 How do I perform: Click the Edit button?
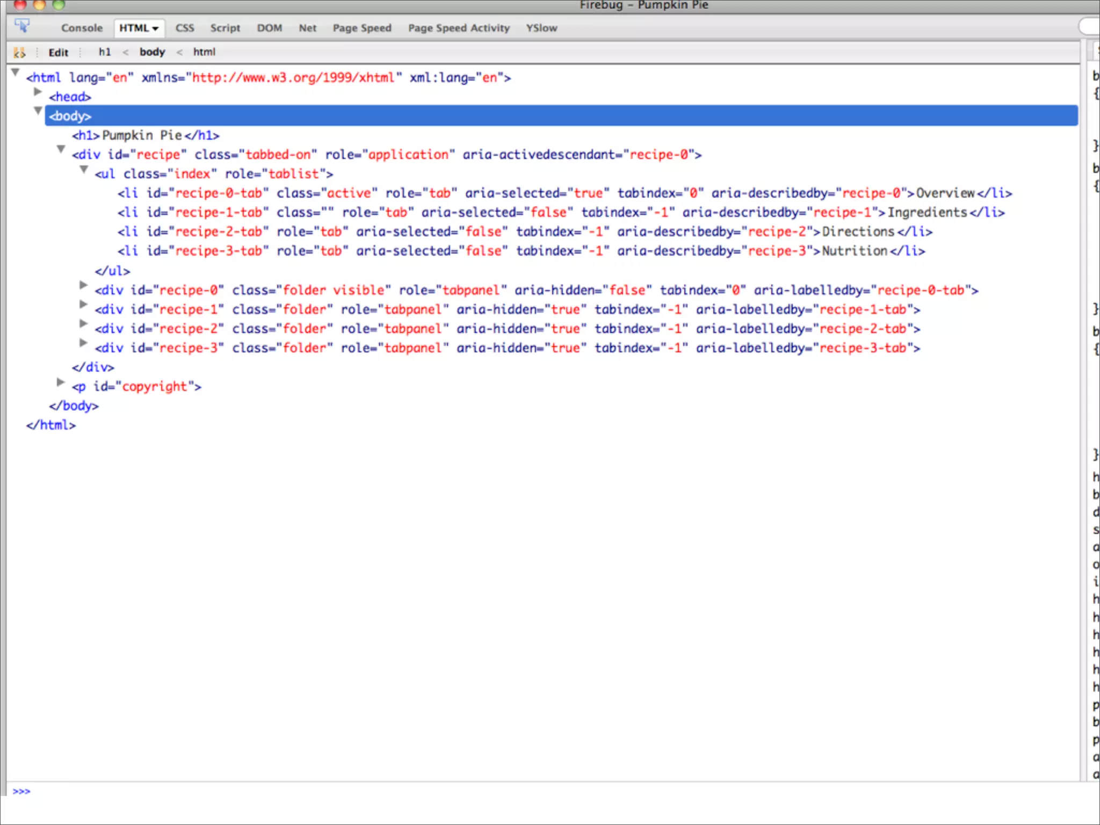click(58, 53)
